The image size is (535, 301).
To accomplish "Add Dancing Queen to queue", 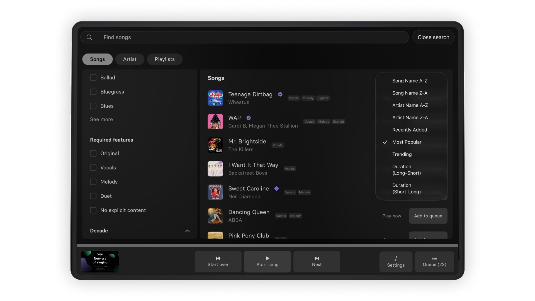I will pyautogui.click(x=428, y=216).
